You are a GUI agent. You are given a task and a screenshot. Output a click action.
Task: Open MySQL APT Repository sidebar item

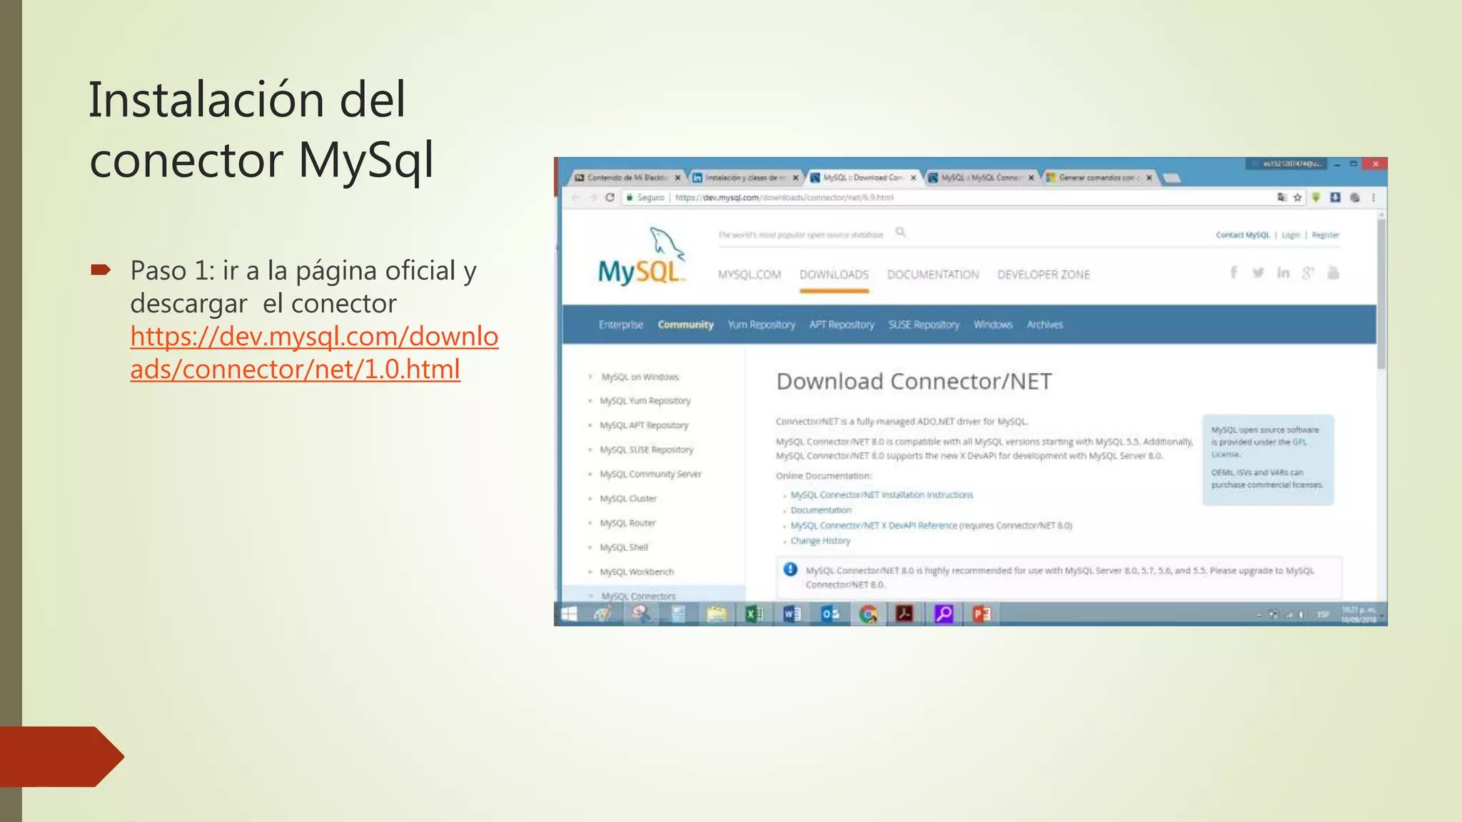pos(644,425)
